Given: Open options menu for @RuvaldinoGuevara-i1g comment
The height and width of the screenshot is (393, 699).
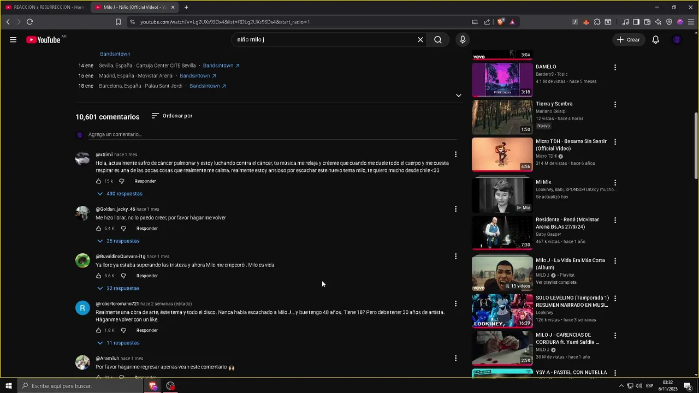Looking at the screenshot, I should click(x=455, y=257).
